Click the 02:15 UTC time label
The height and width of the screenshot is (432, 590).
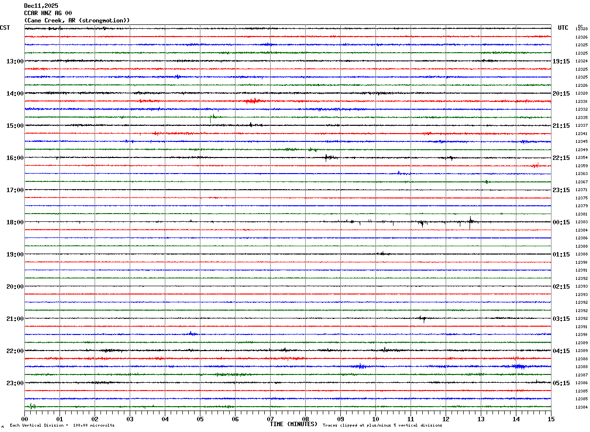(x=561, y=287)
